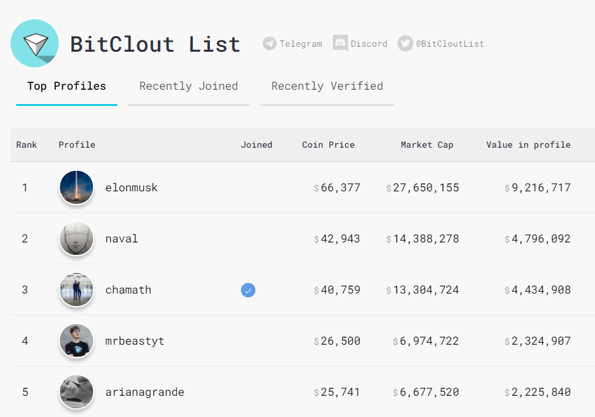Click the Twitter bird icon
Screen dimensions: 595x417
click(x=405, y=44)
